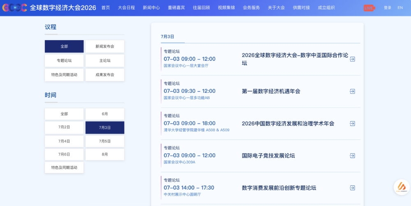Viewport: 411px width, 206px height.
Task: Select the 8月 time filter
Action: (105, 154)
